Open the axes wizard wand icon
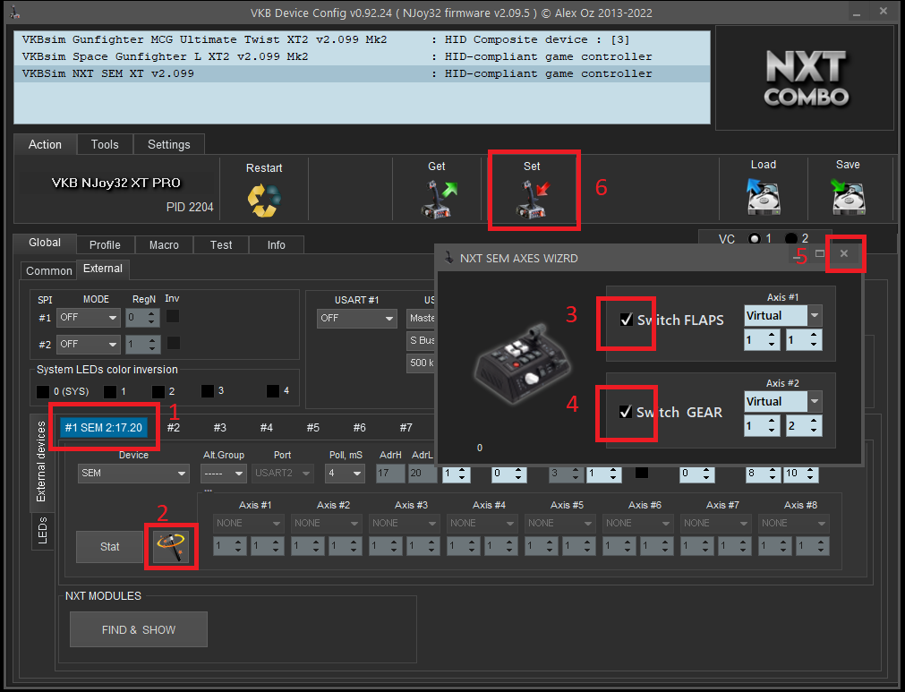This screenshot has width=905, height=692. pyautogui.click(x=171, y=547)
